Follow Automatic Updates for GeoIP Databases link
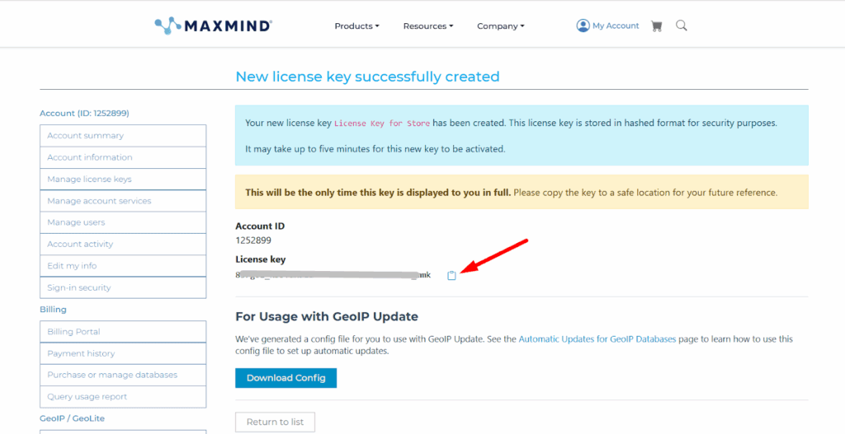 597,339
